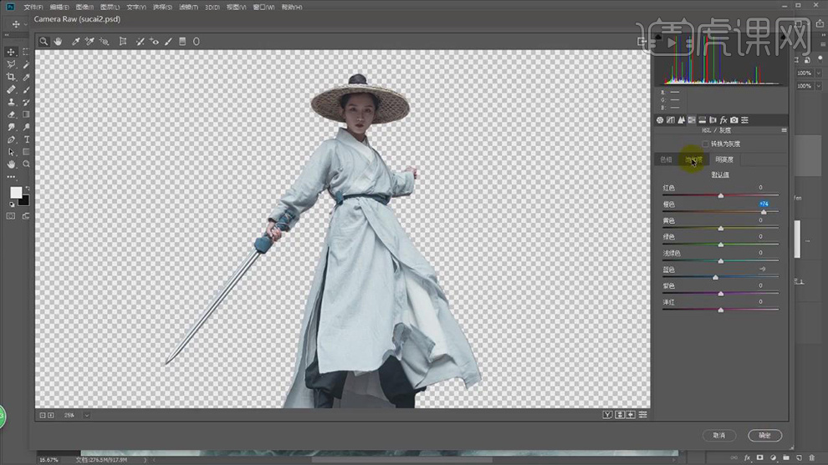
Task: Toggle shadow clipping warning on histogram
Action: coord(658,37)
